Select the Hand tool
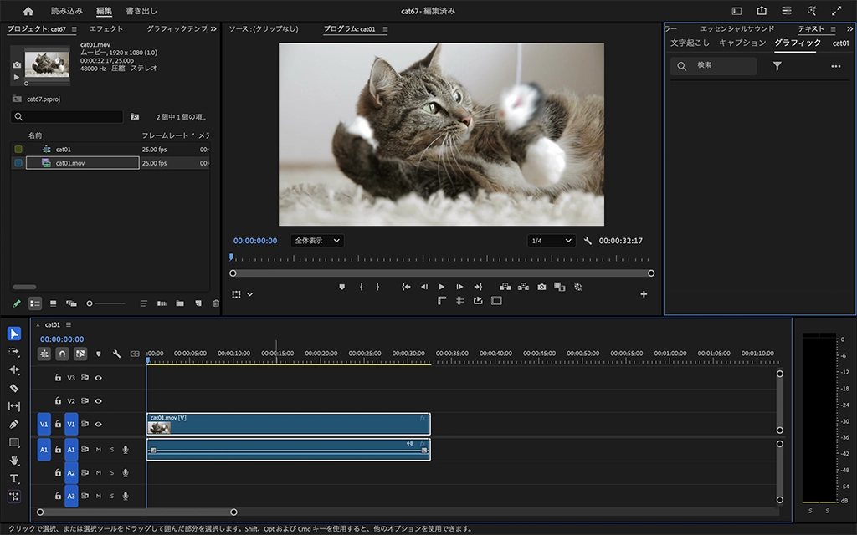This screenshot has width=857, height=535. [14, 461]
